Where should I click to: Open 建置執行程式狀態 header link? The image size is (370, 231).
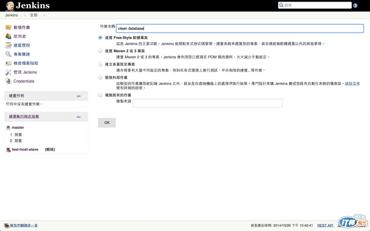(x=24, y=116)
